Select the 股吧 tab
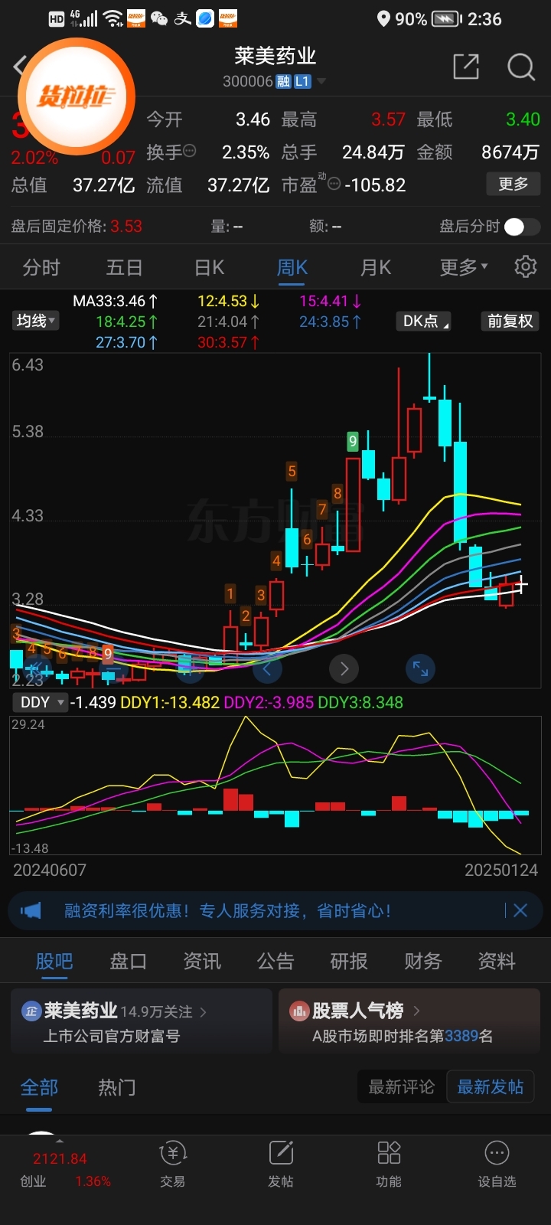Viewport: 551px width, 1225px height. coord(54,961)
